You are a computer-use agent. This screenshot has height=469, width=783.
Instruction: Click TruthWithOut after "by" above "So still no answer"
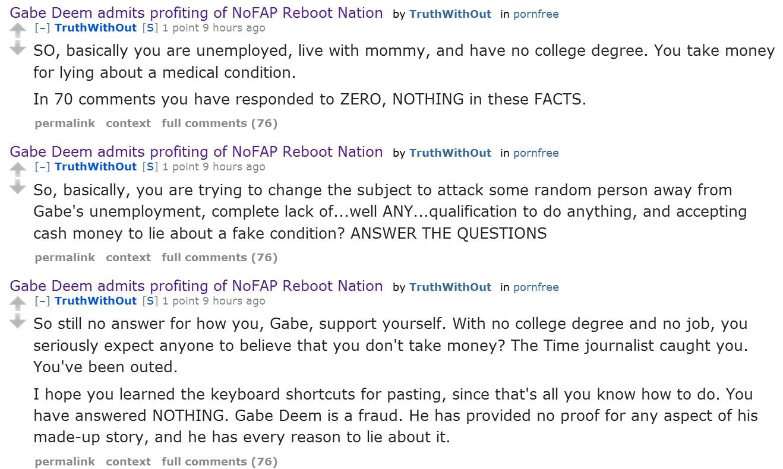[x=450, y=287]
